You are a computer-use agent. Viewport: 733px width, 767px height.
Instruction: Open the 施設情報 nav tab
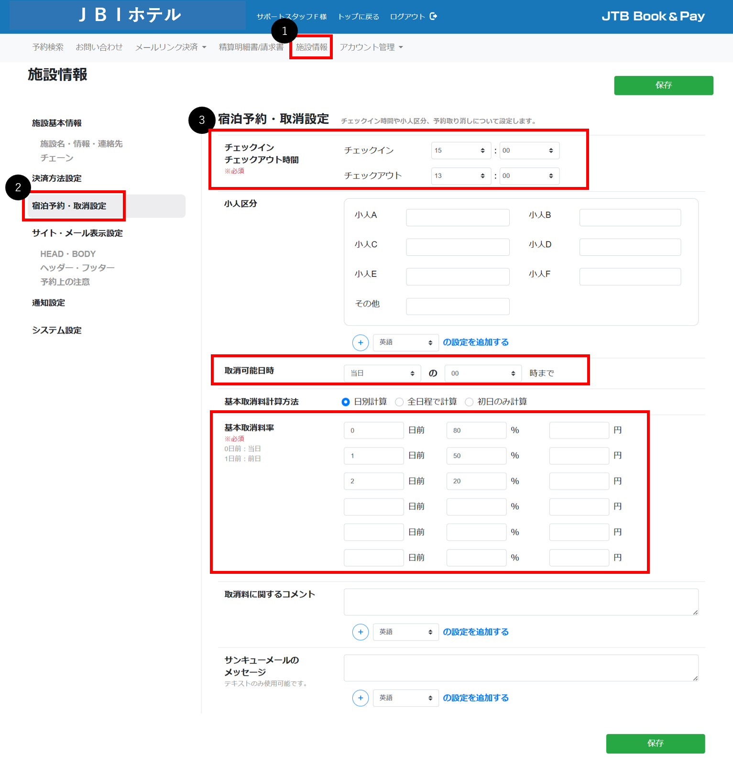[312, 47]
